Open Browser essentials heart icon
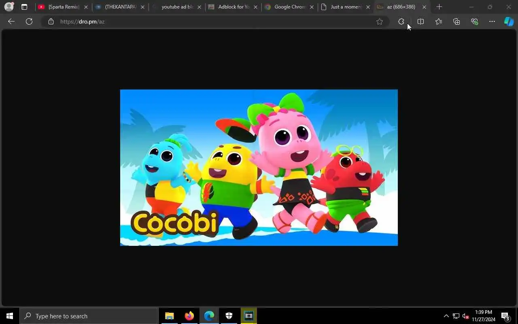The height and width of the screenshot is (324, 518). (x=474, y=21)
